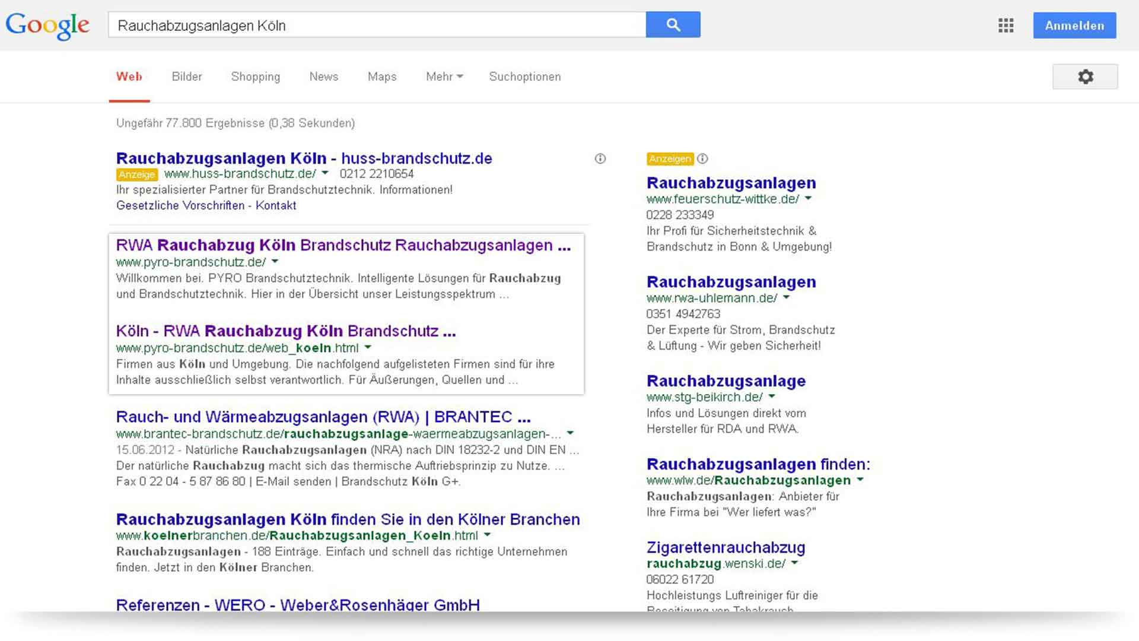Expand arrow next to brantec-brandschutz.de URL
The image size is (1139, 641).
[x=570, y=433]
